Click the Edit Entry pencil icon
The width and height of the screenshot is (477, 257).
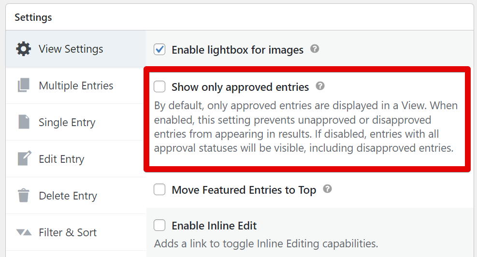point(23,159)
